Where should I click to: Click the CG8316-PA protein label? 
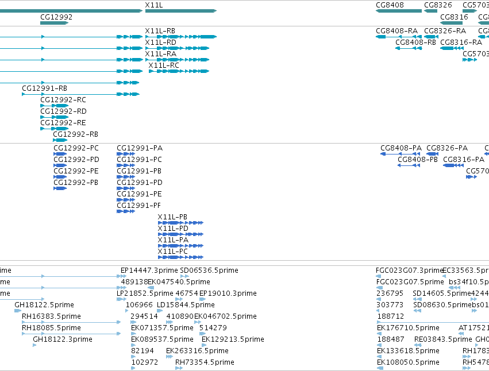[x=464, y=160]
